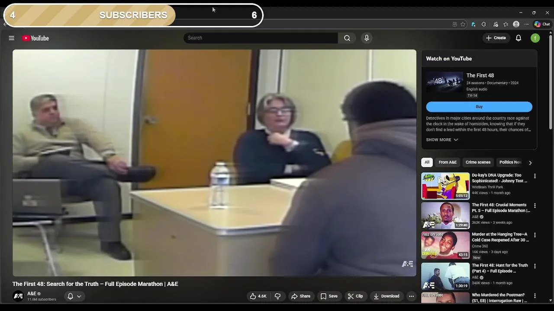Screen dimensions: 554x311
Task: Open browser profile avatar
Action: click(516, 24)
